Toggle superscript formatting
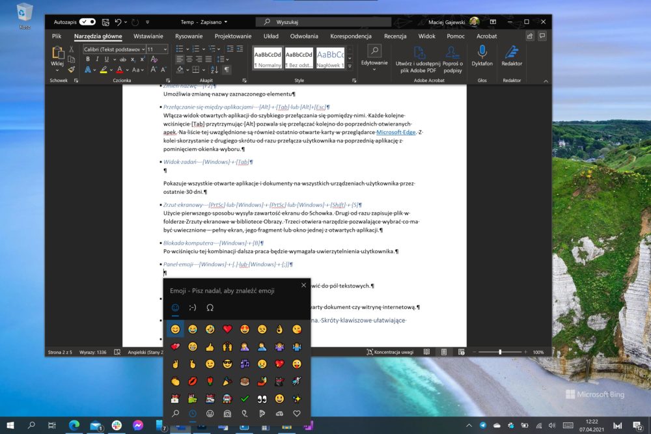The image size is (651, 434). 143,59
